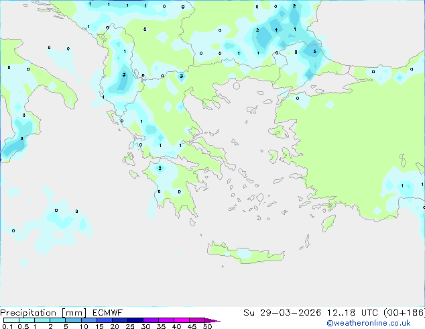This screenshot has width=425, height=329.
Task: Pick the 10–15 mm blue legend segment
Action: 88,320
